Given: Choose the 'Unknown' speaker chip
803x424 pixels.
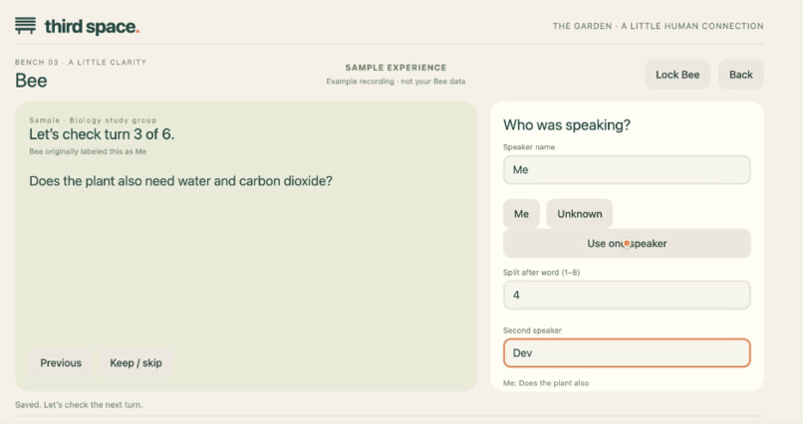Looking at the screenshot, I should (x=579, y=214).
